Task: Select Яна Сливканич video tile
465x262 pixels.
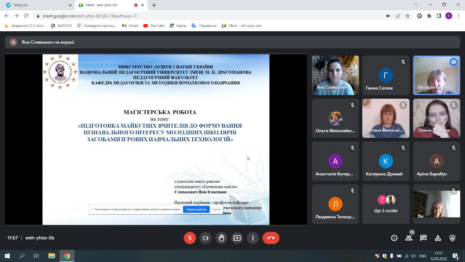Action: tap(335, 75)
